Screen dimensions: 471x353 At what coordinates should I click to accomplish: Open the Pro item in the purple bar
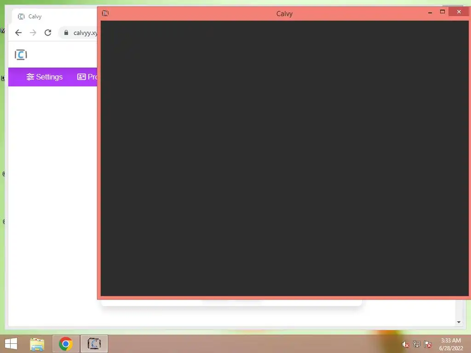pos(87,77)
